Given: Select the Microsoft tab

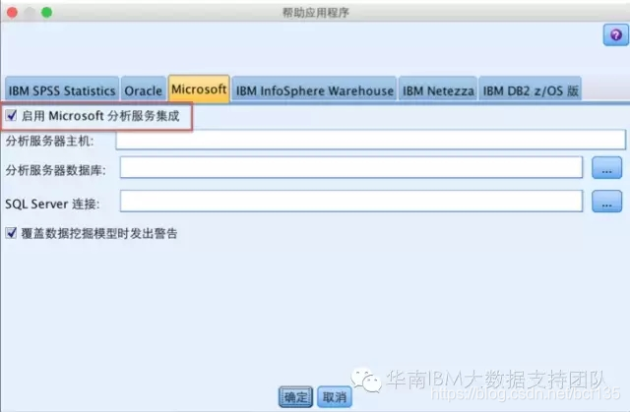Looking at the screenshot, I should (199, 89).
